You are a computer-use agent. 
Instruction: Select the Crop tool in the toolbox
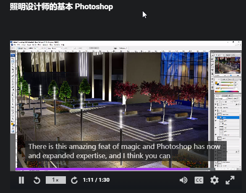click(13, 70)
